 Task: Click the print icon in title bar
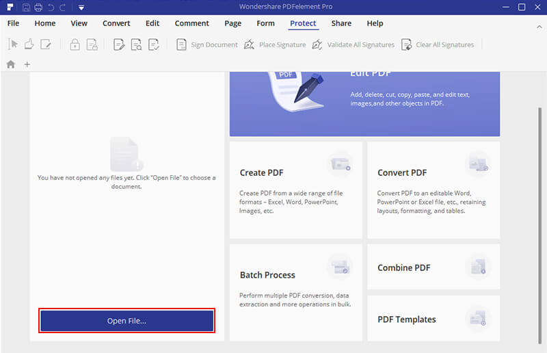coord(38,8)
